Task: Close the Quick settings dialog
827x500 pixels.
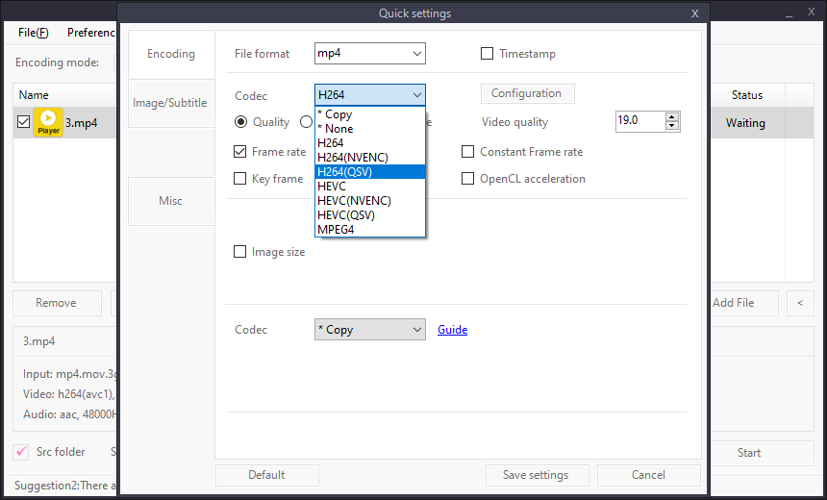Action: pyautogui.click(x=695, y=13)
